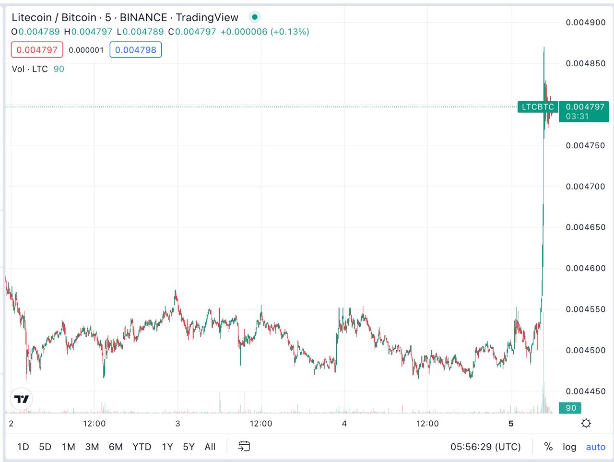The image size is (614, 462).
Task: Open the TradingView logo link
Action: (22, 399)
